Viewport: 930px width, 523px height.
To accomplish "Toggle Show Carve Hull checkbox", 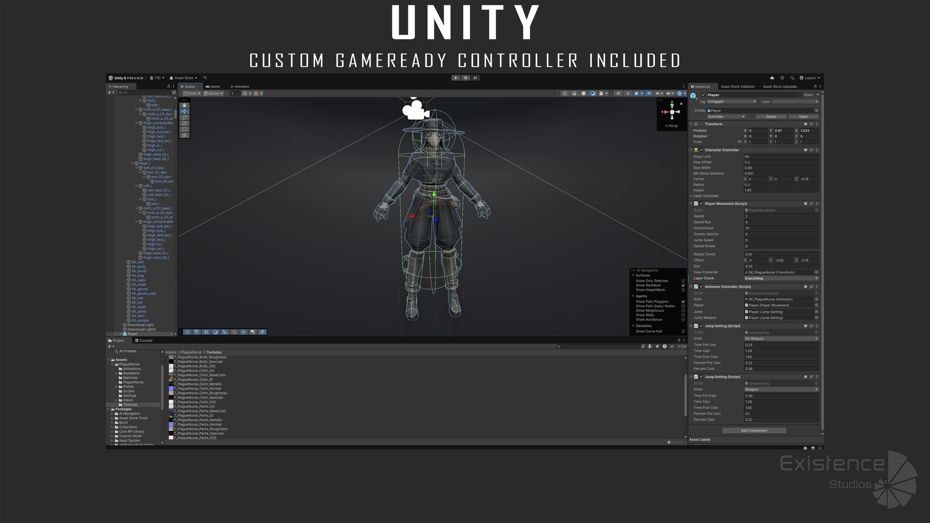I will tap(683, 331).
